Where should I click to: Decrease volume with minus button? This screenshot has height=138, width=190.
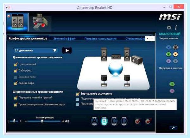26,121
